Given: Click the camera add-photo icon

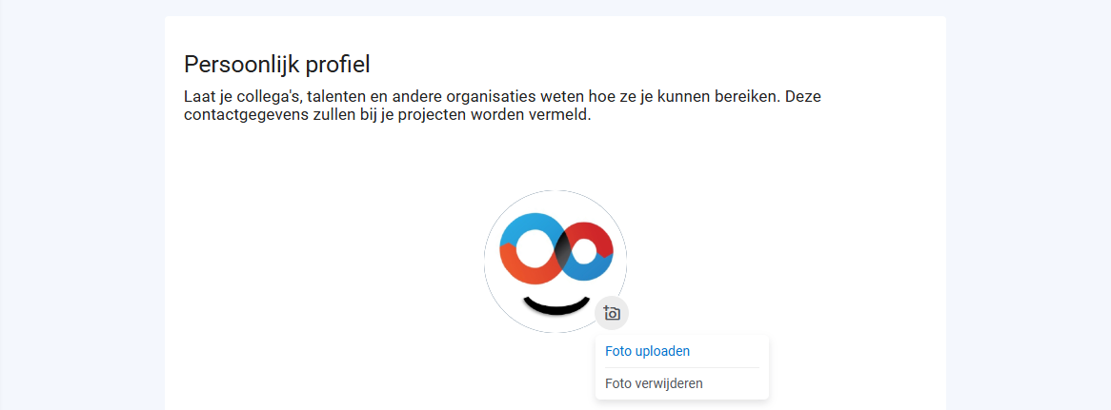Looking at the screenshot, I should (612, 313).
